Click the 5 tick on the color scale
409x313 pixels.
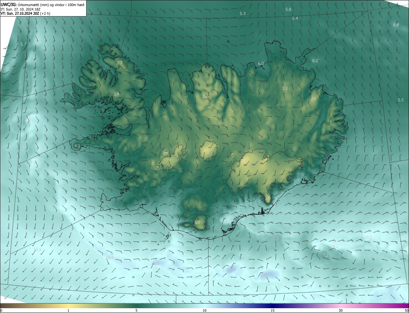pos(136,310)
